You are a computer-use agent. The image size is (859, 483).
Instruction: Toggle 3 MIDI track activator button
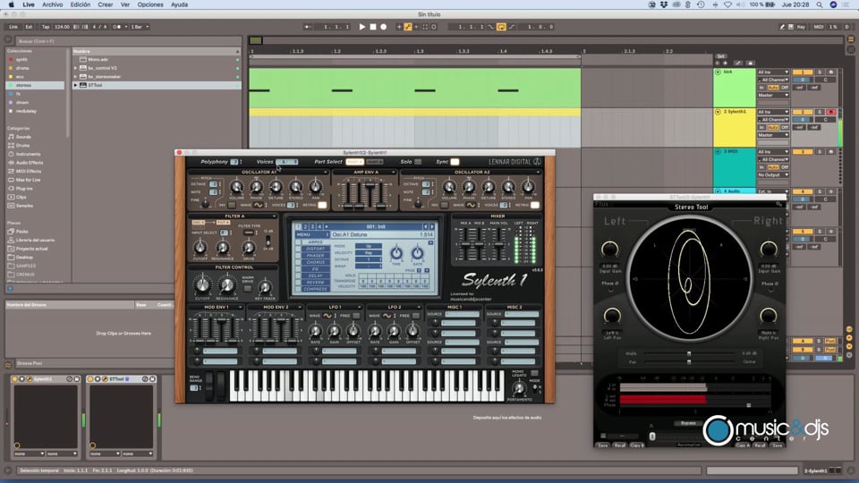click(x=803, y=152)
